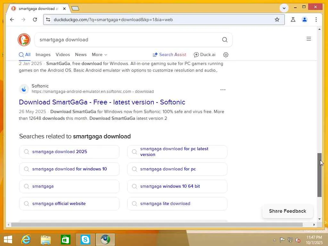Click the scrollbar down arrow

pyautogui.click(x=319, y=219)
